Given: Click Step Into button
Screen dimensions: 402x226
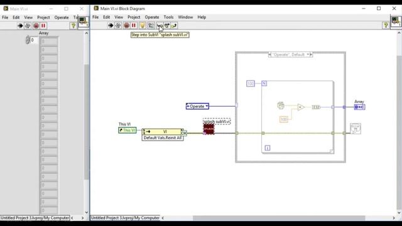Looking at the screenshot, I should tap(159, 25).
